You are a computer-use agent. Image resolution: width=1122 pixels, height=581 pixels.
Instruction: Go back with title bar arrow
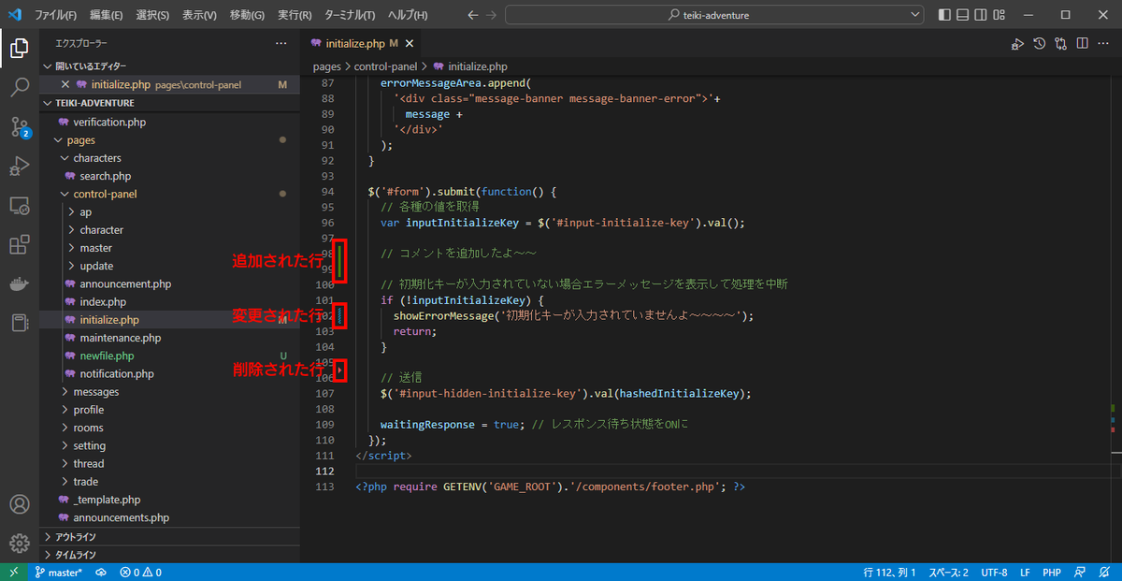(471, 15)
